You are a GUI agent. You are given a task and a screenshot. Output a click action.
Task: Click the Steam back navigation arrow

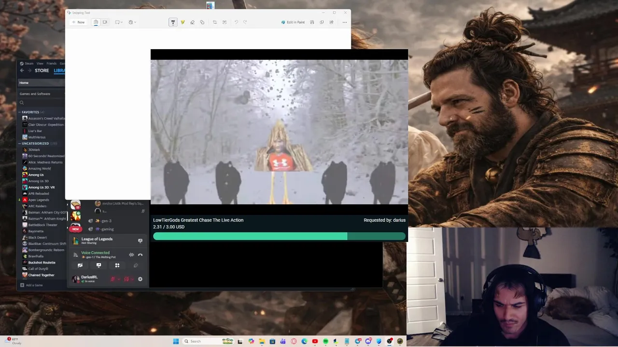[x=22, y=70]
